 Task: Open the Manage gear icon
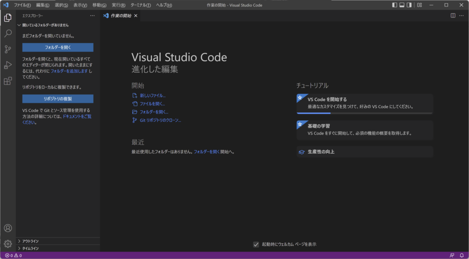tap(8, 244)
